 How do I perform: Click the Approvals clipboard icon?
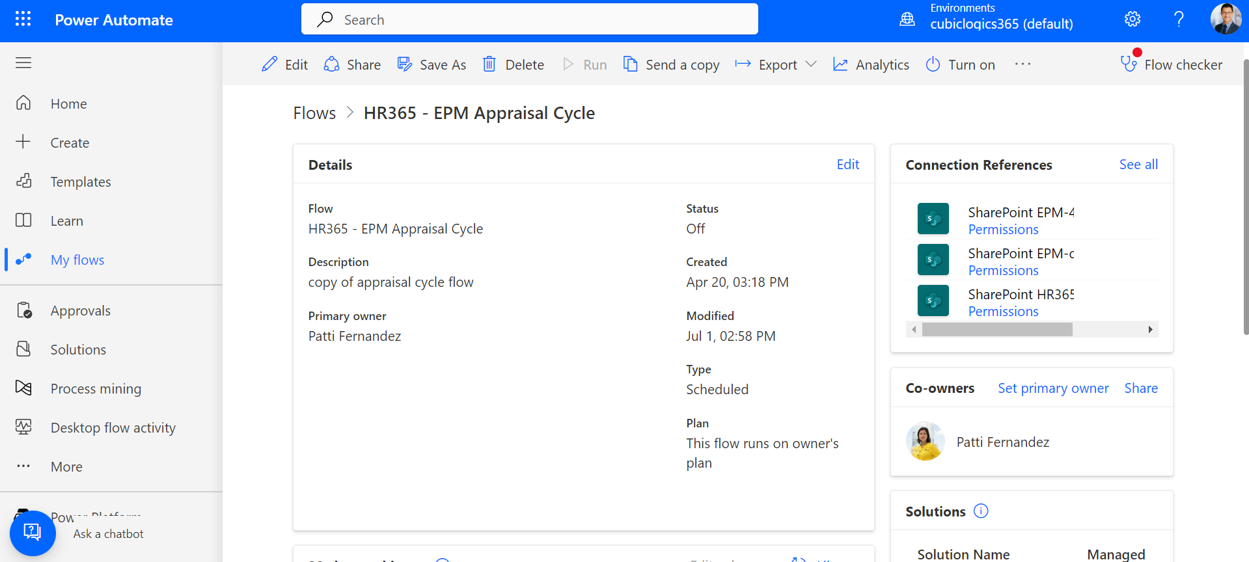[x=24, y=310]
